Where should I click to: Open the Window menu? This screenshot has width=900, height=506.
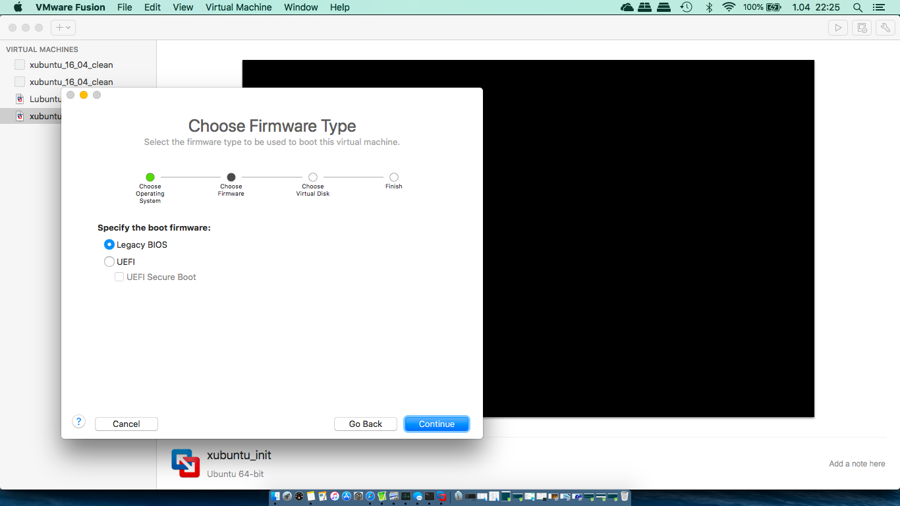pyautogui.click(x=301, y=7)
